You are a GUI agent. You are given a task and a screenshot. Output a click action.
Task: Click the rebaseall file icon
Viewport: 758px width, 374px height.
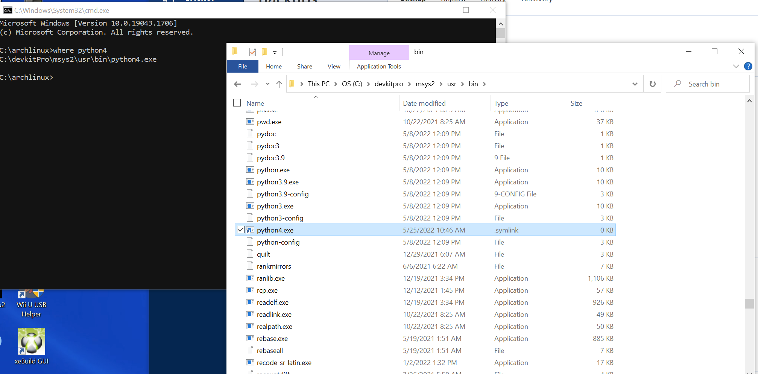pos(250,350)
